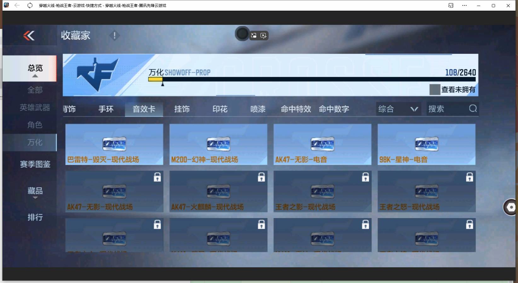Select 英雄武器 in the sidebar
This screenshot has width=518, height=283.
pyautogui.click(x=35, y=107)
